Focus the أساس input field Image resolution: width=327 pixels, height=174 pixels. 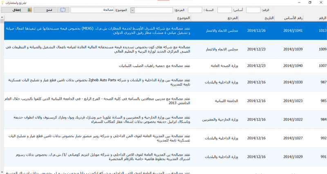pos(224,10)
